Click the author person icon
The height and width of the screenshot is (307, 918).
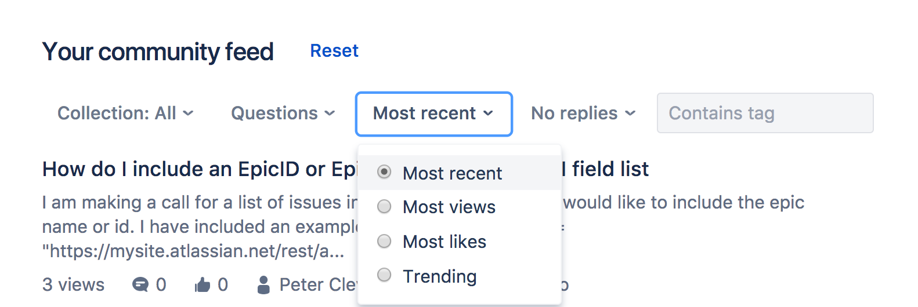[263, 284]
